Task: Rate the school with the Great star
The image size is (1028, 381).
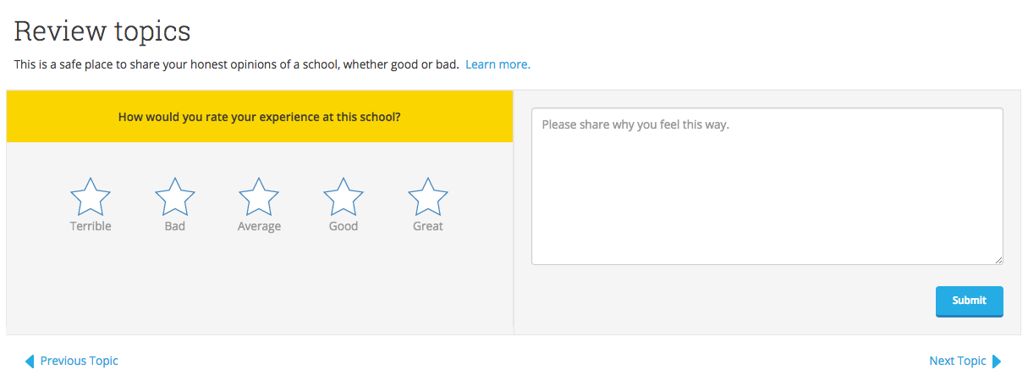Action: pyautogui.click(x=428, y=197)
